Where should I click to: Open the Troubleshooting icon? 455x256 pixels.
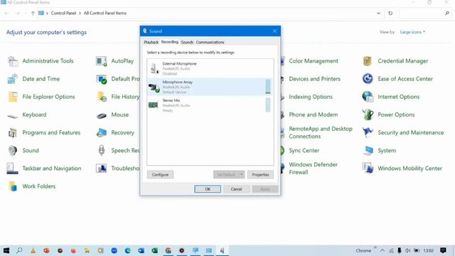coord(102,169)
